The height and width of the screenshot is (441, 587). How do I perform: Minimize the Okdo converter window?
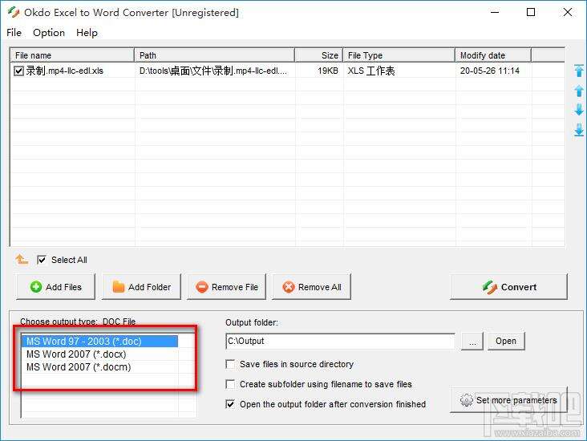(495, 12)
